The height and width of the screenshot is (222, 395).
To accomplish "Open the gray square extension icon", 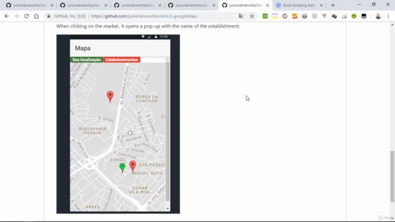I will 314,16.
